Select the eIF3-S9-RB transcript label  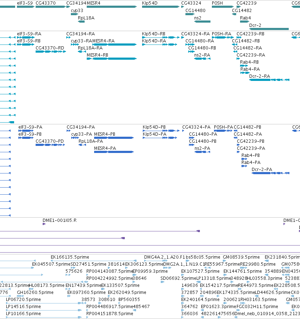29,41
